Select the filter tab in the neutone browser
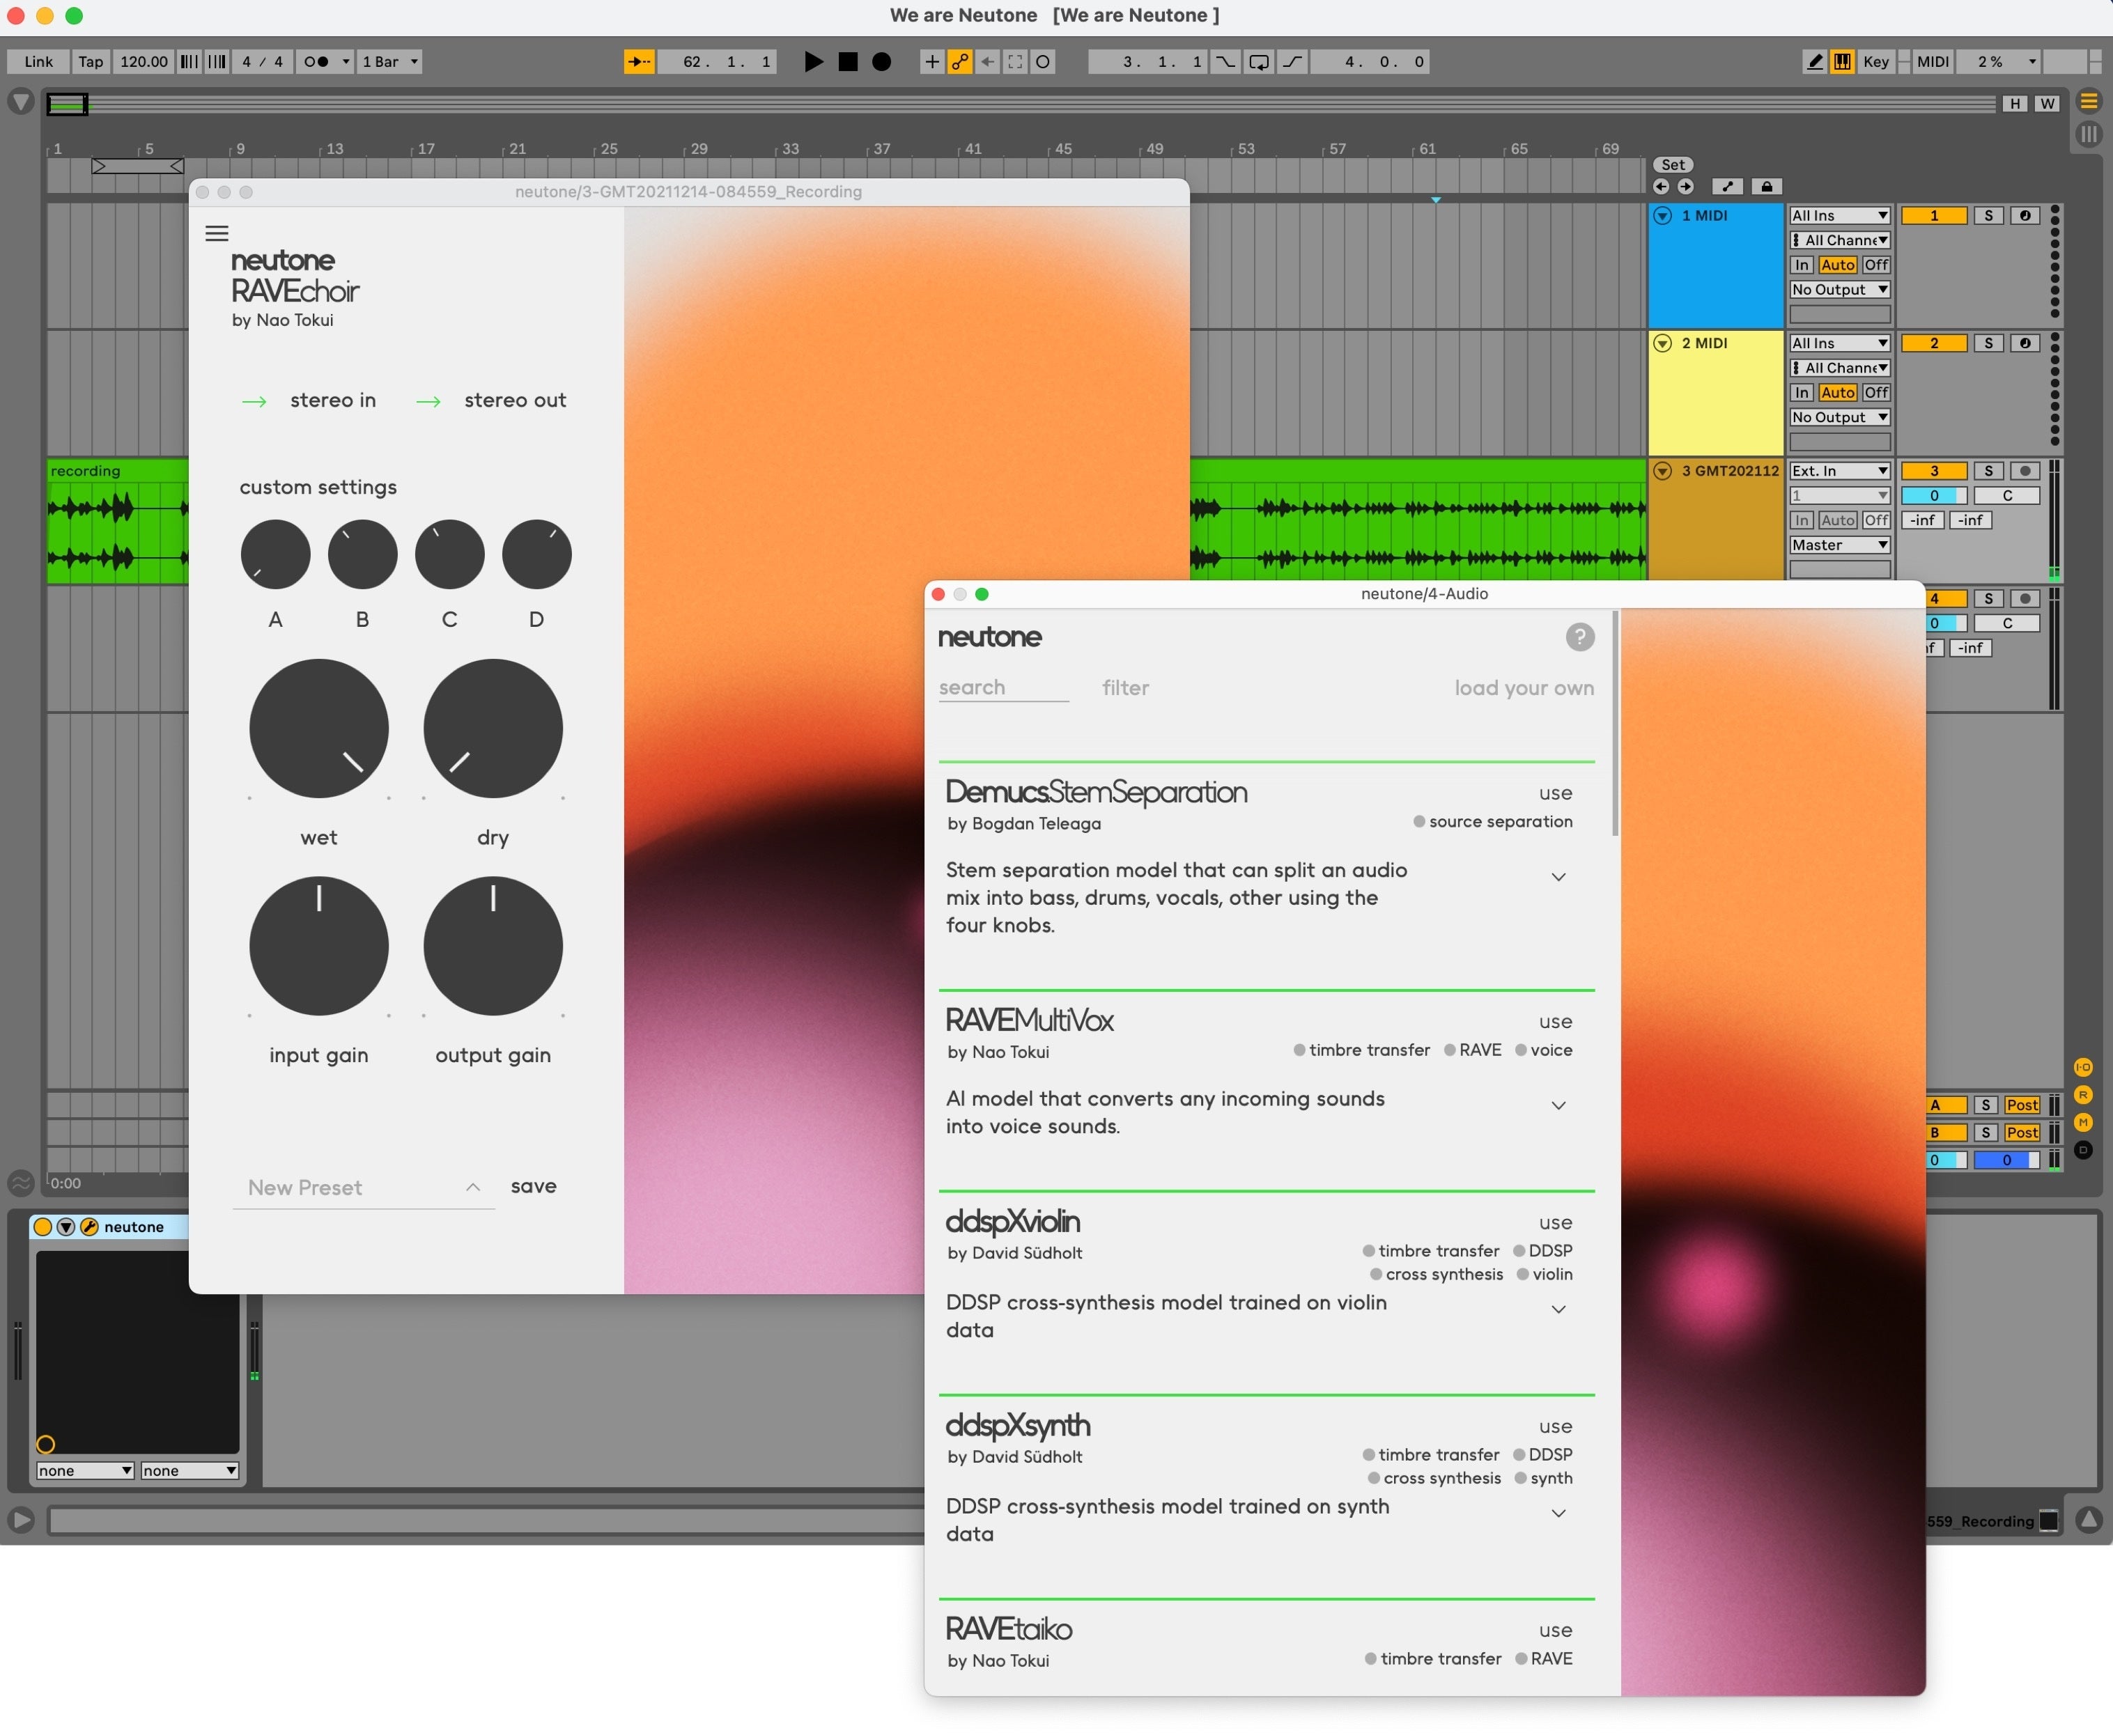 click(1125, 687)
